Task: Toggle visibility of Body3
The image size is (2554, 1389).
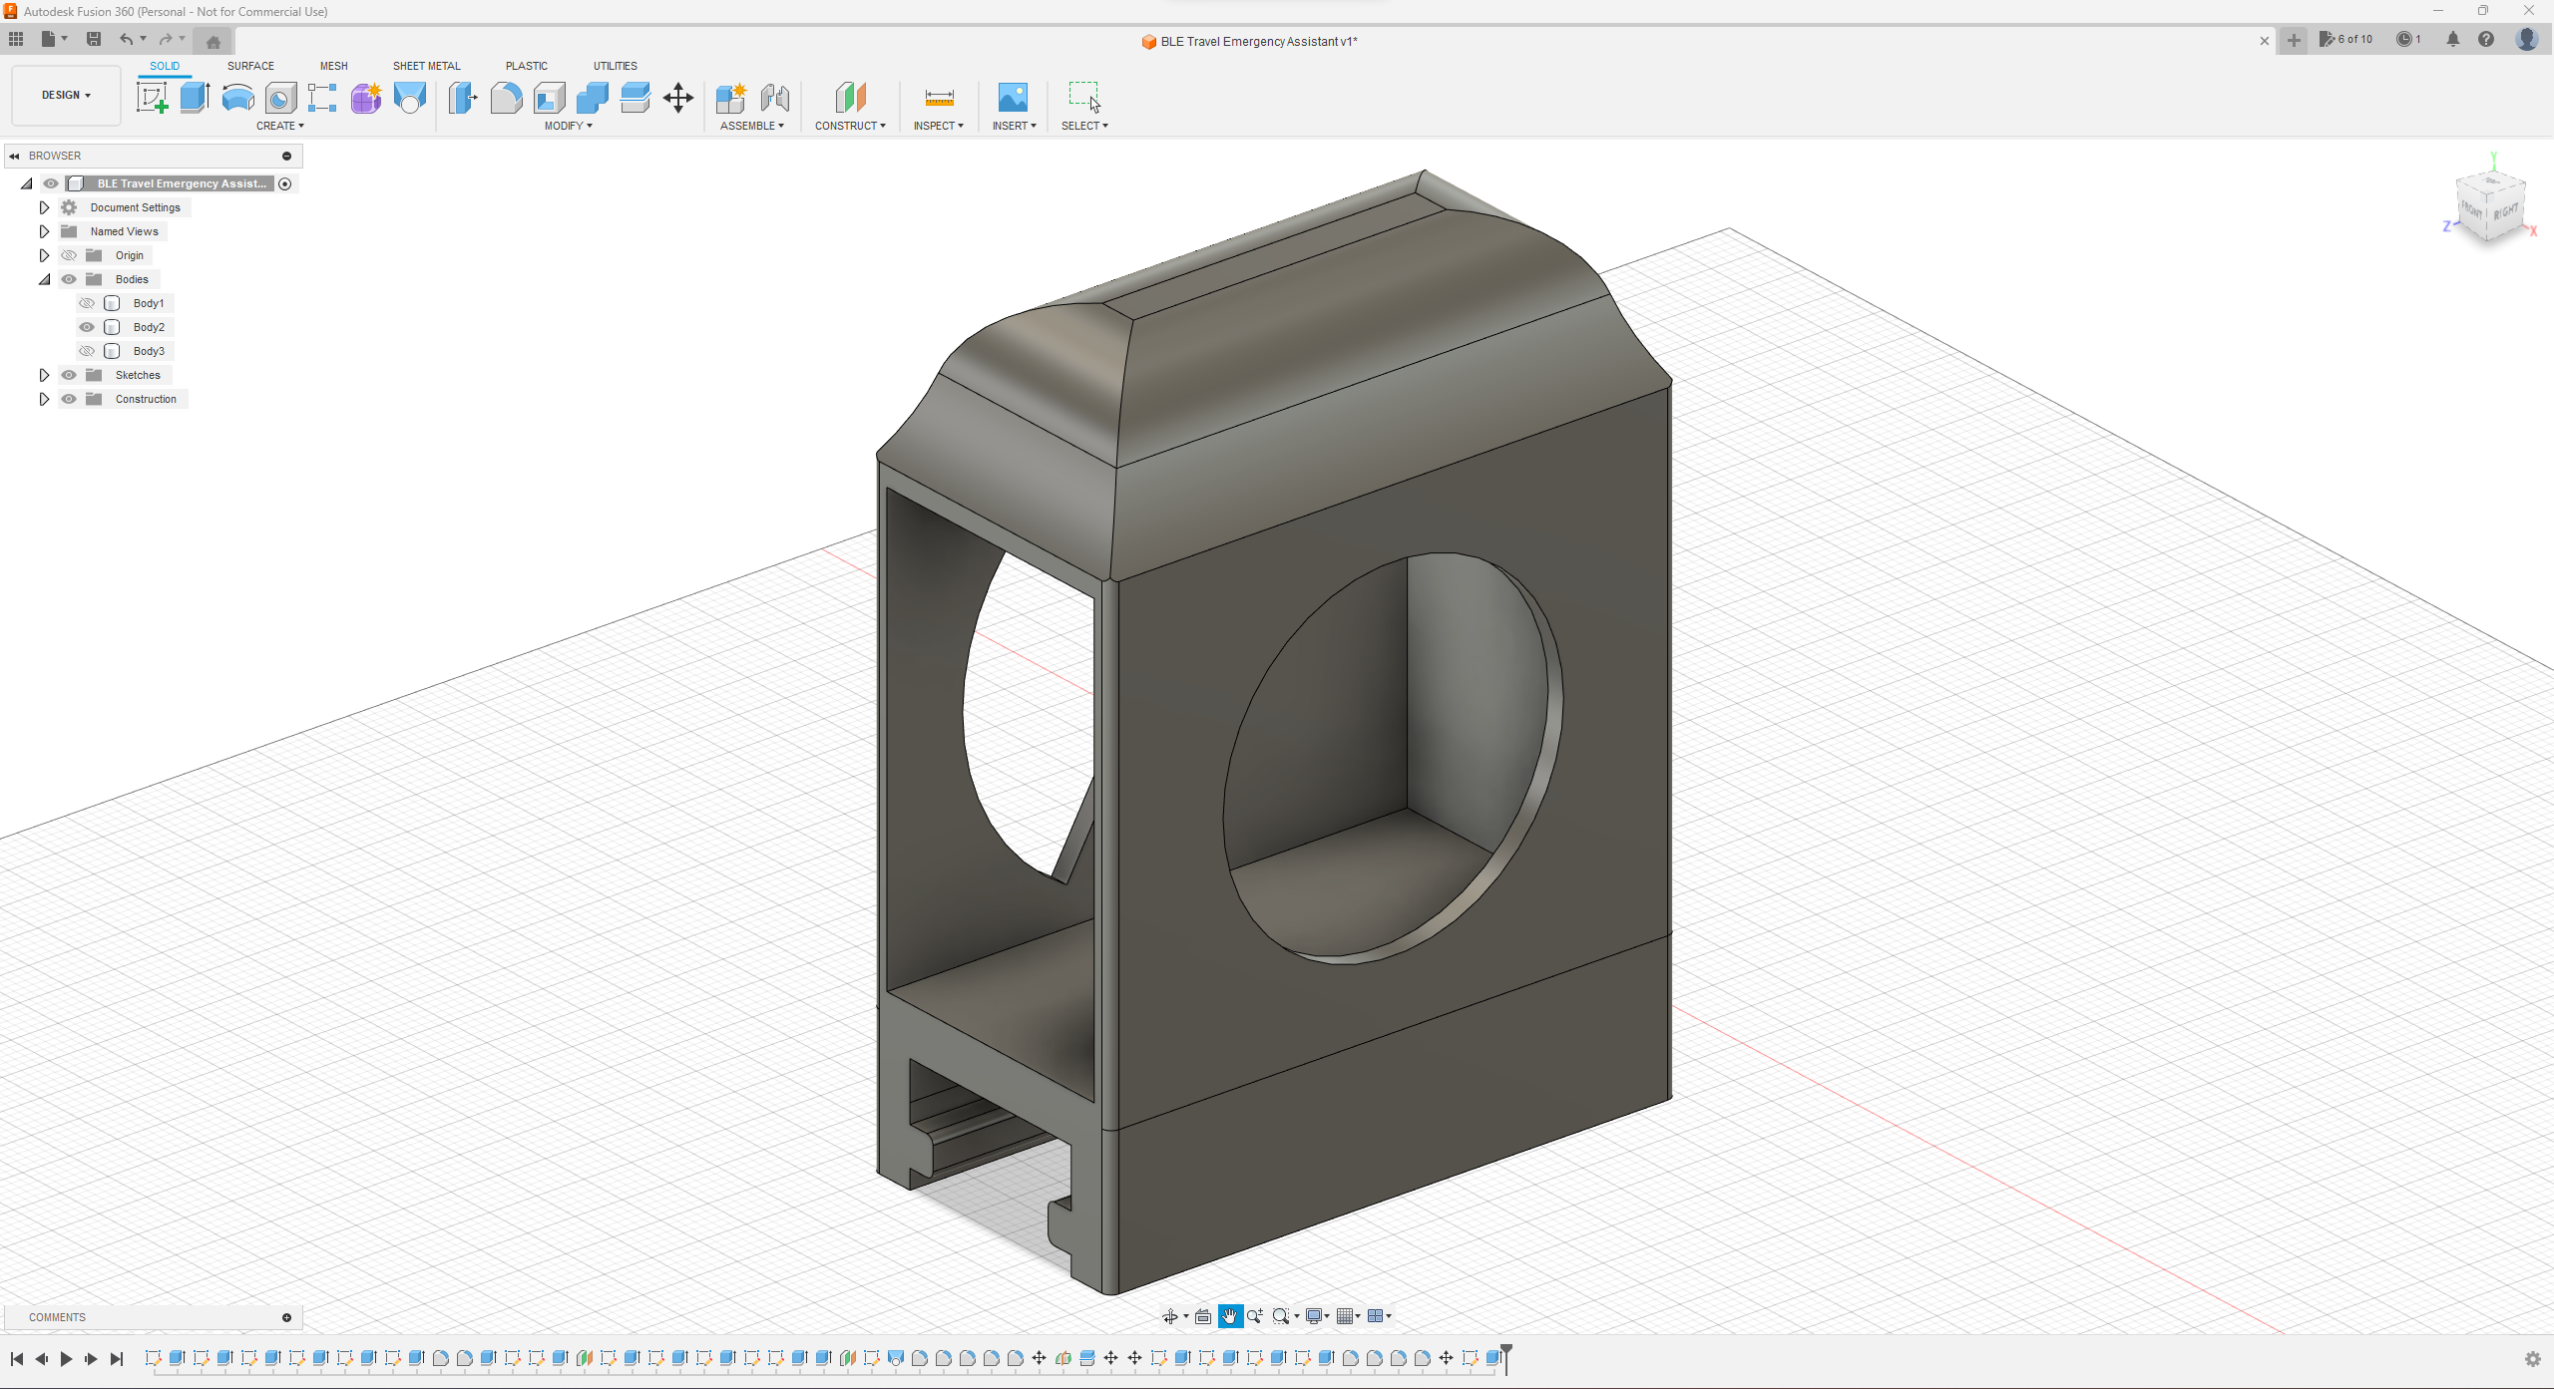Action: 87,351
